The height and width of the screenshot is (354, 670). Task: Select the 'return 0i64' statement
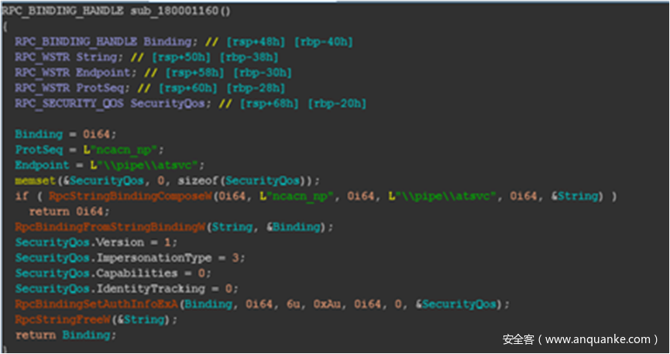(70, 211)
